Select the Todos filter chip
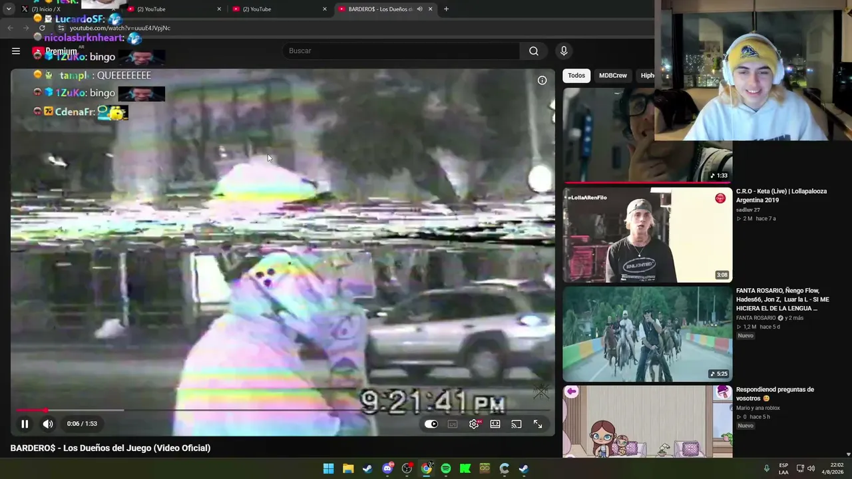 576,76
